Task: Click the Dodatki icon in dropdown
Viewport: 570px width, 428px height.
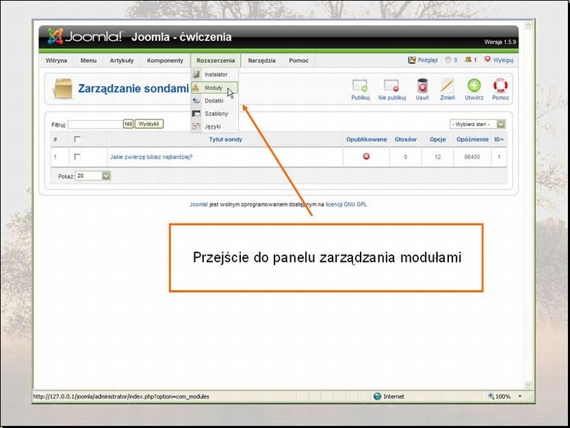Action: 196,101
